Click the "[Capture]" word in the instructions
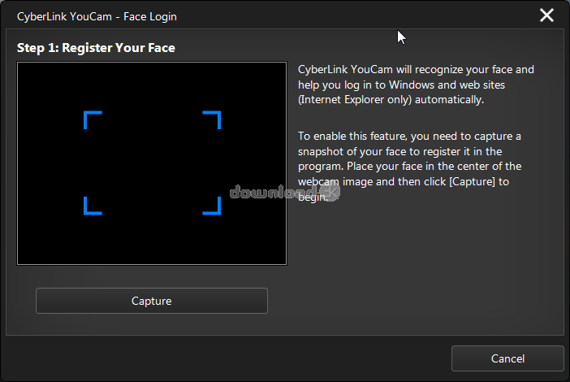 [x=466, y=182]
